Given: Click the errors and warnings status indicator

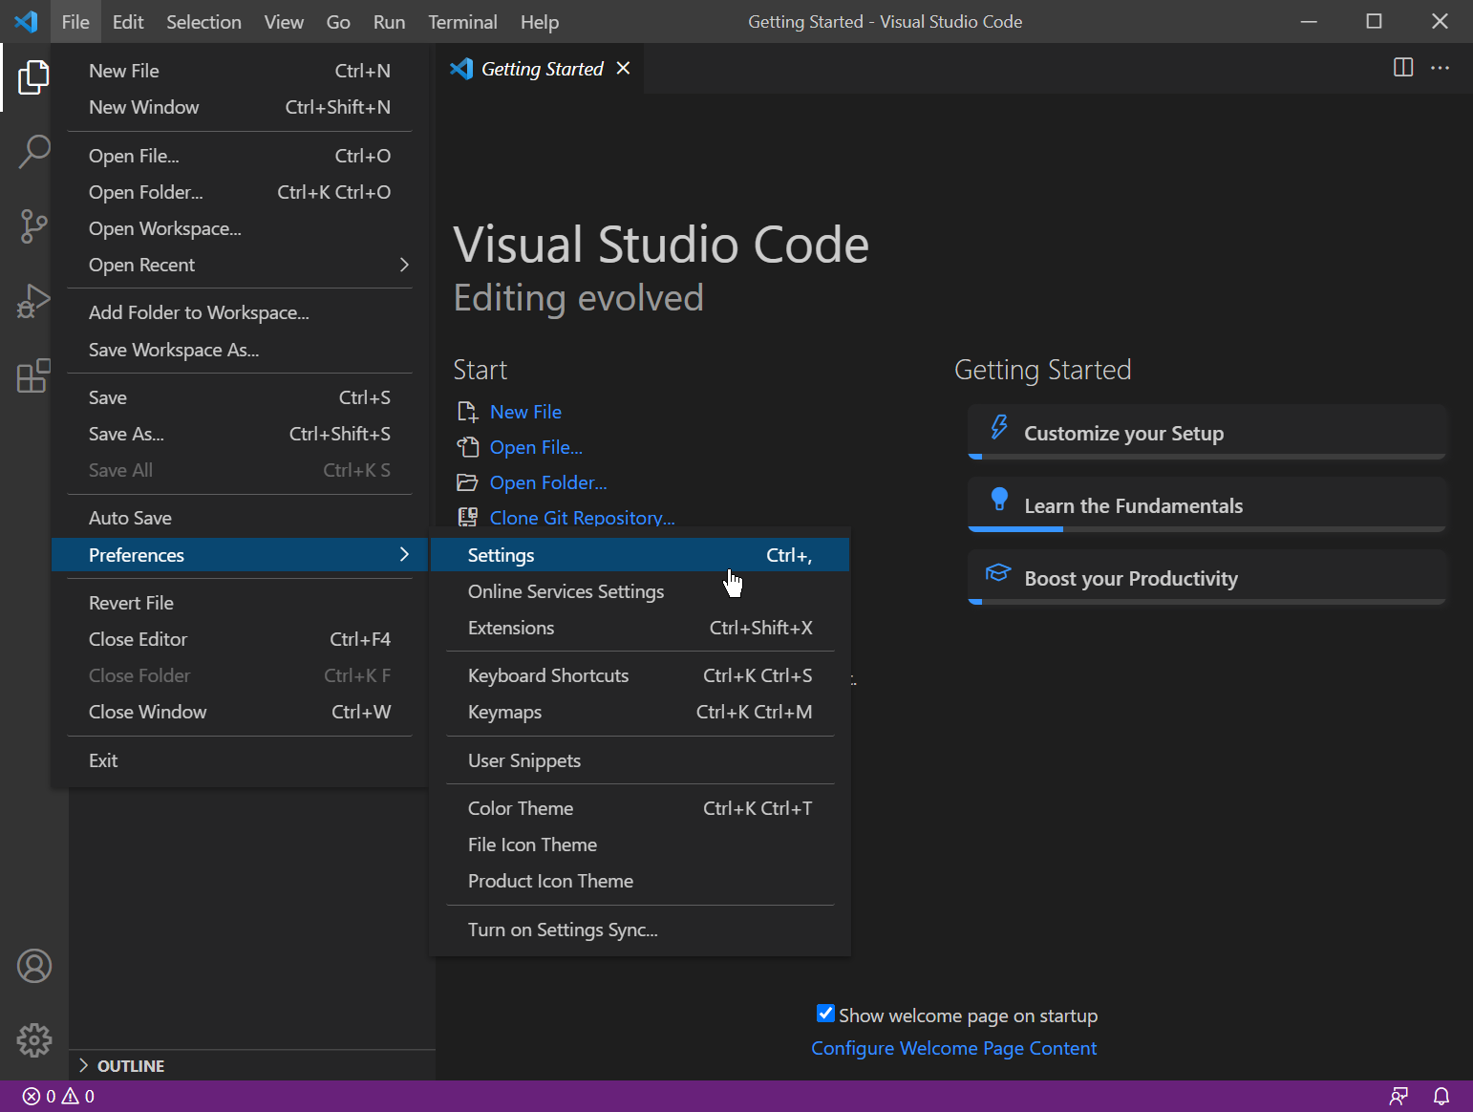Looking at the screenshot, I should (58, 1096).
